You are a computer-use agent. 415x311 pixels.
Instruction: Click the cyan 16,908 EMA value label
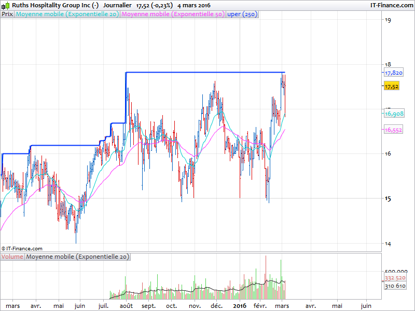tap(394, 114)
